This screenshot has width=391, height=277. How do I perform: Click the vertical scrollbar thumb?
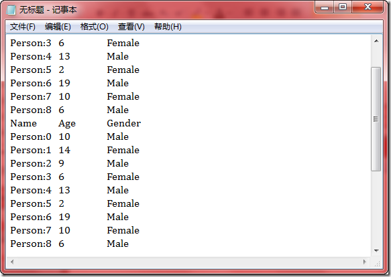[376, 119]
